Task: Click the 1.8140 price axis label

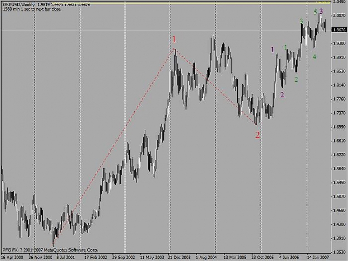Action: (x=340, y=85)
